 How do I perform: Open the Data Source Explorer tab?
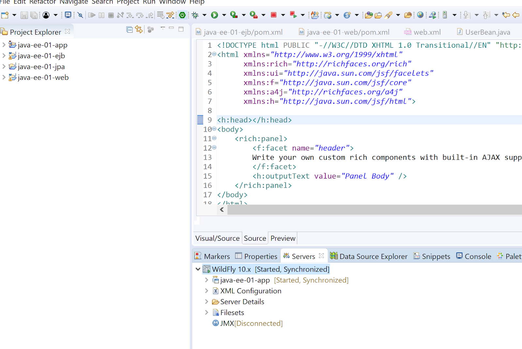tap(369, 256)
